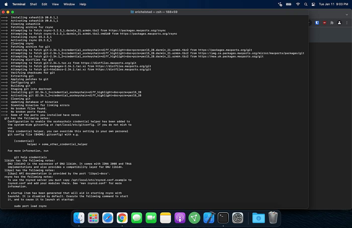The height and width of the screenshot is (228, 352).
Task: Click 'Cleaning xxhashlib' output line
Action: pos(25,24)
